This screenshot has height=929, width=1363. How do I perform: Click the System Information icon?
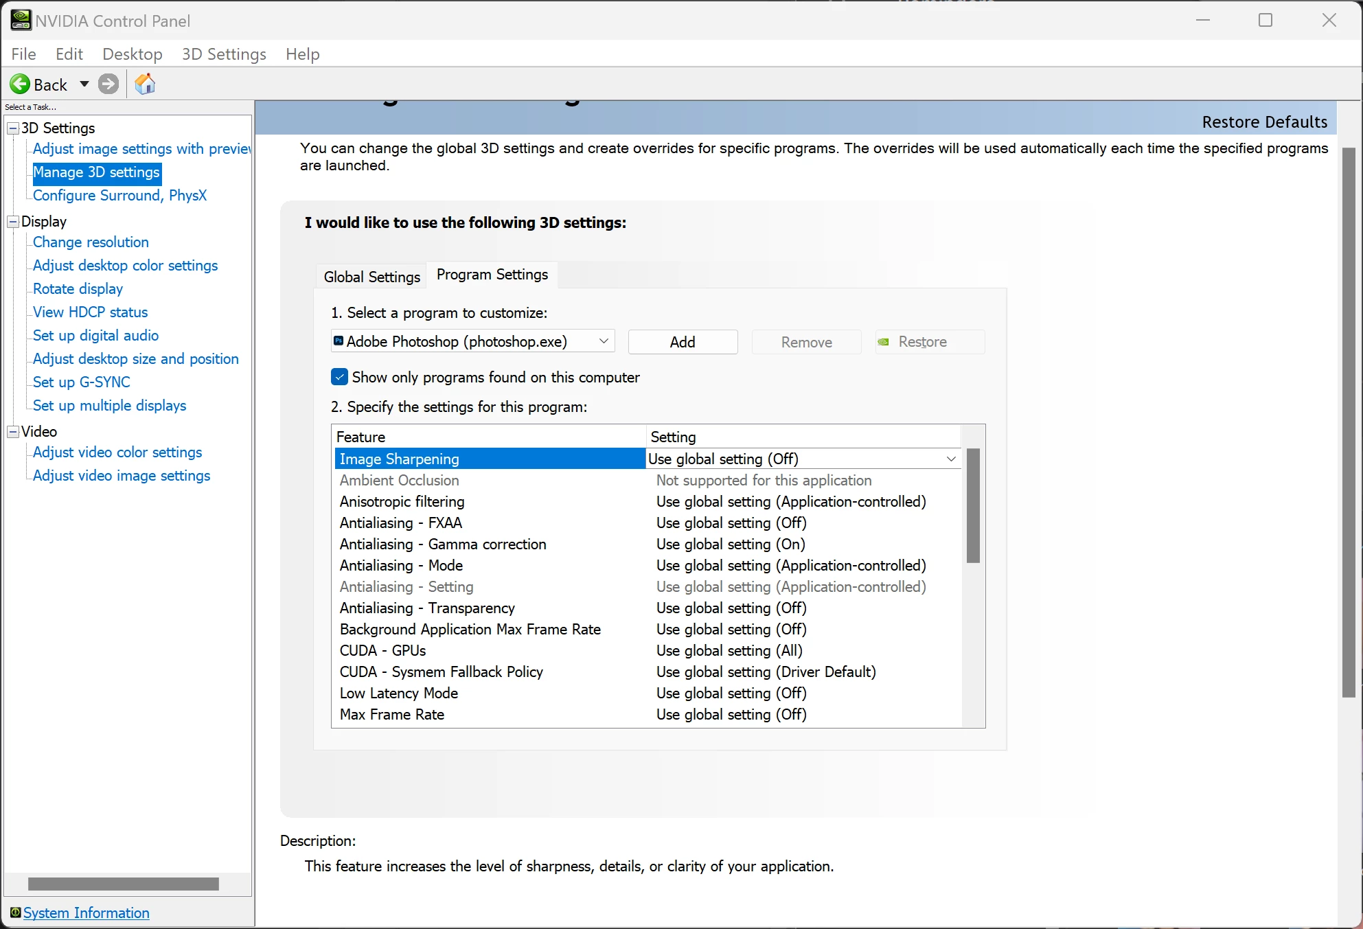point(15,913)
